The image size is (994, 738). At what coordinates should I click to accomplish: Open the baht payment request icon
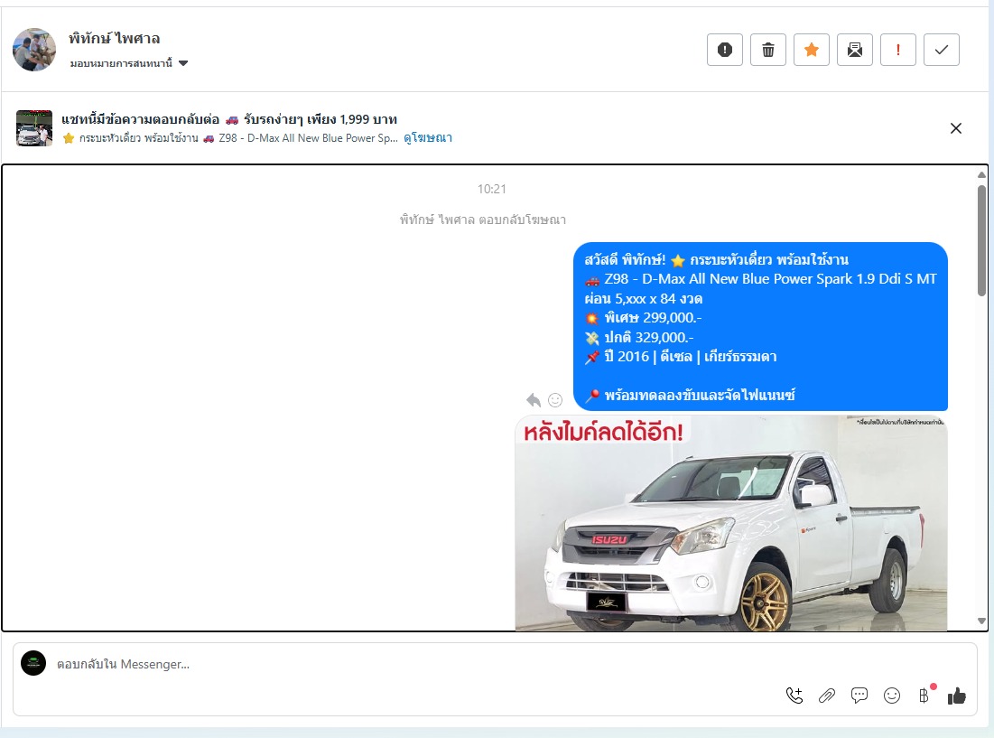(x=924, y=696)
